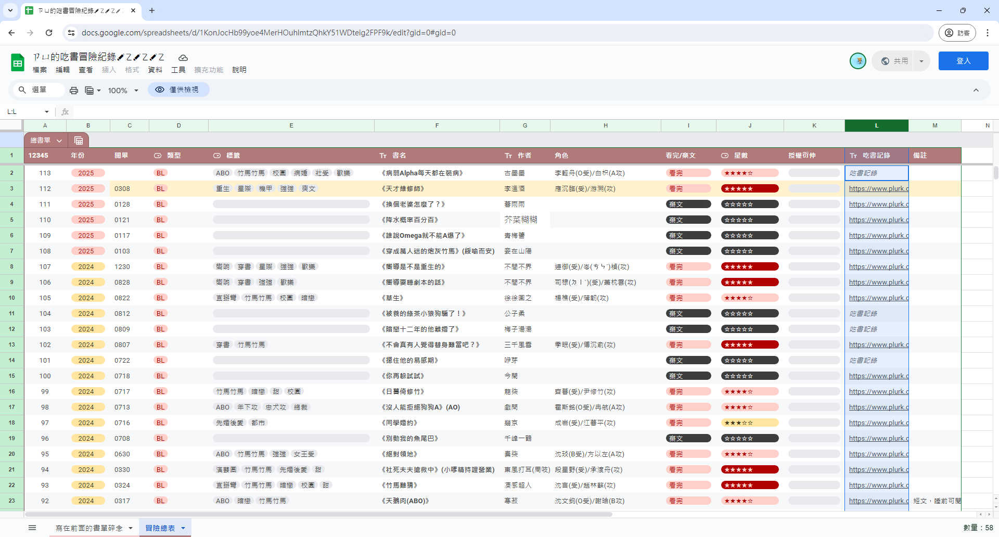The width and height of the screenshot is (999, 537).
Task: Open the 寫在前面的書單碎念 tab dropdown arrow
Action: click(131, 528)
